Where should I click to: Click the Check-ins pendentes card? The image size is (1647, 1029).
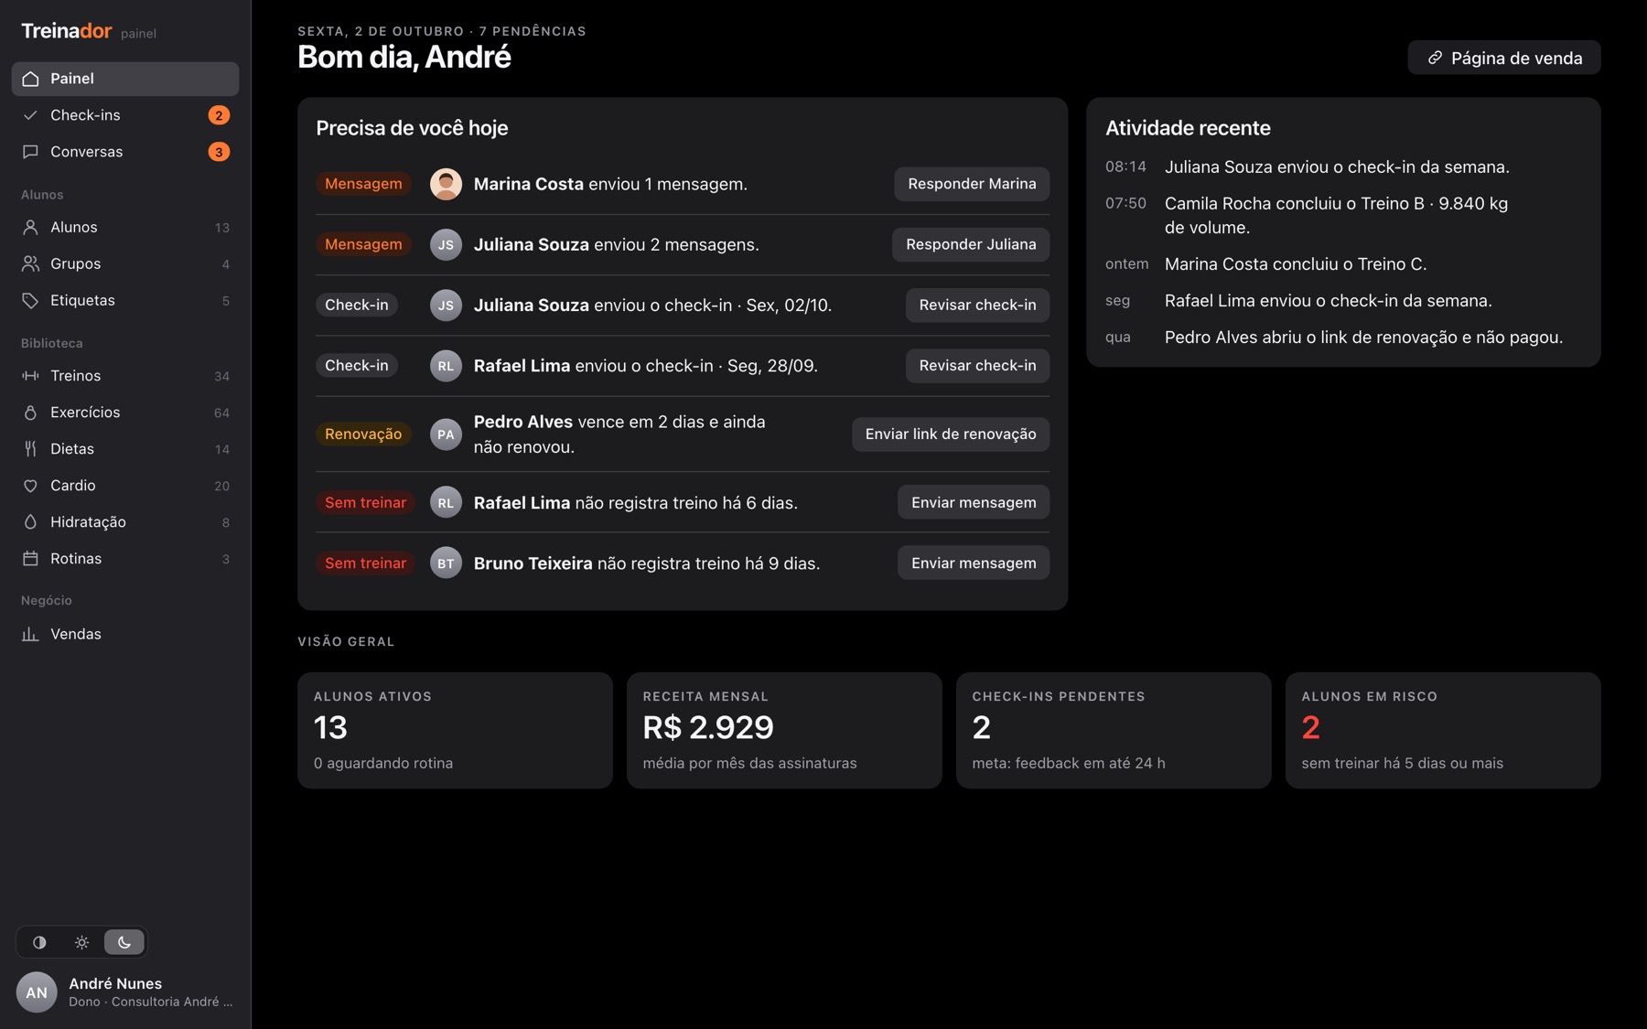(1114, 731)
